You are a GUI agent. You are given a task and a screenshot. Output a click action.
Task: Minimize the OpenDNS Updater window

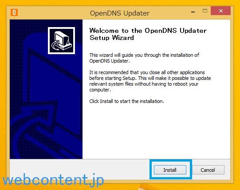click(193, 12)
